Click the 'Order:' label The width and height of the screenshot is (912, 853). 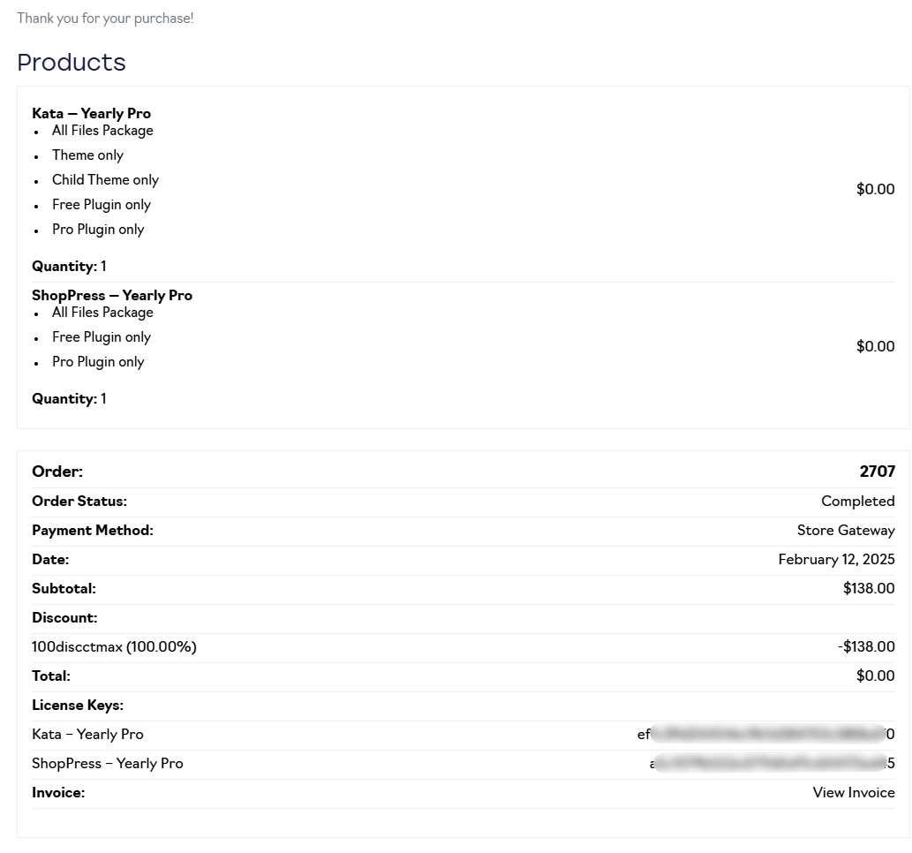(x=57, y=472)
